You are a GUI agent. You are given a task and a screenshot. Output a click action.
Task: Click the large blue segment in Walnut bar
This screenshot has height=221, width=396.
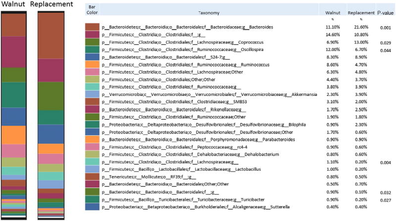tap(14, 117)
